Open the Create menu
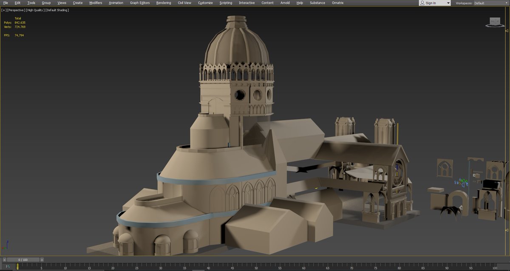This screenshot has width=510, height=271. tap(78, 3)
